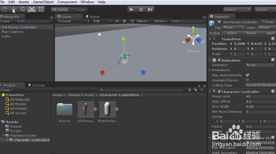Open the Layer Default dropdown

click(x=266, y=28)
